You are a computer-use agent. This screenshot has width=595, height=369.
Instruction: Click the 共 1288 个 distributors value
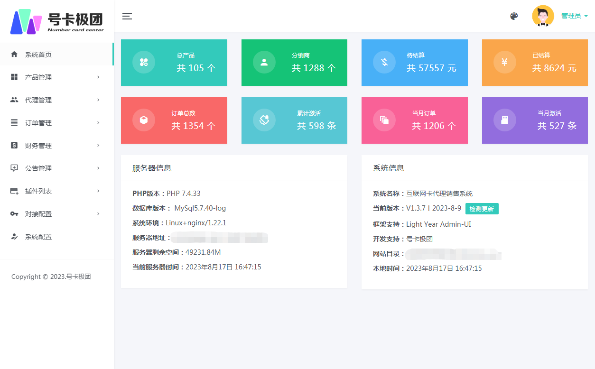coord(314,68)
